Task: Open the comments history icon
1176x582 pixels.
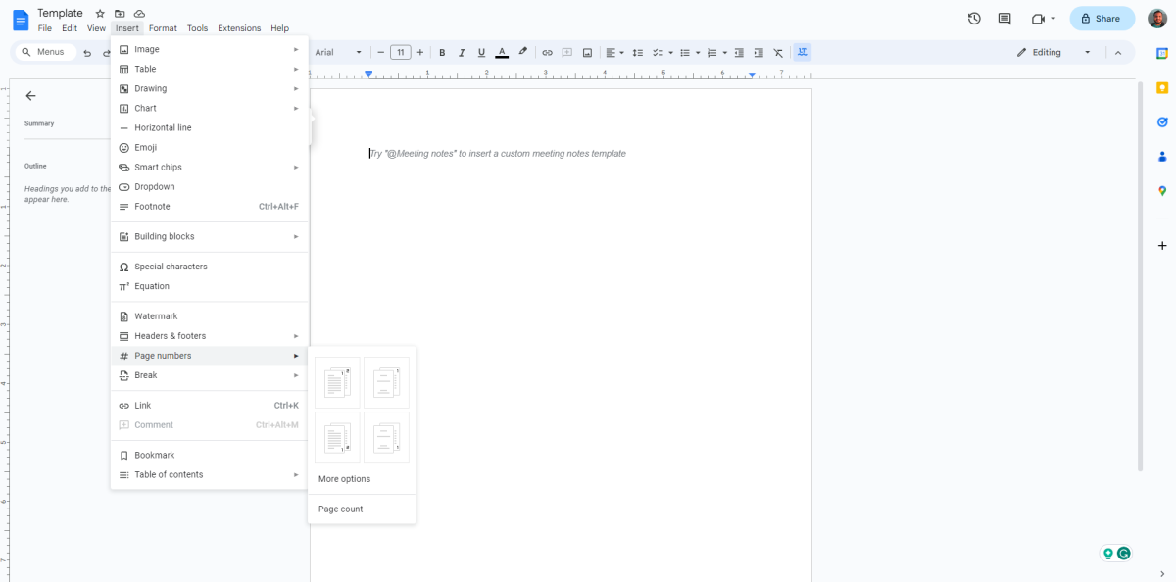Action: coord(1004,19)
